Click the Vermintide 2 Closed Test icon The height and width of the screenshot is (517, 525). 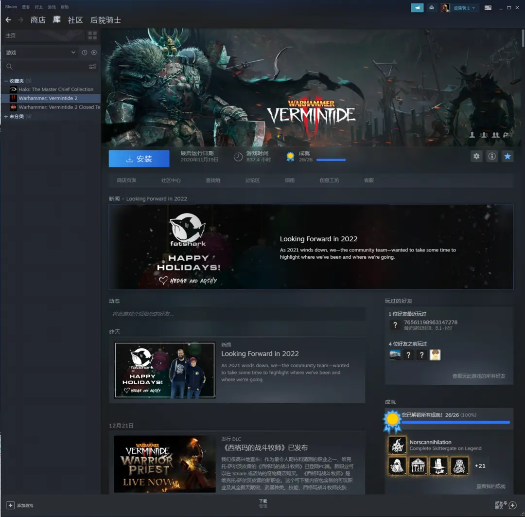click(13, 107)
